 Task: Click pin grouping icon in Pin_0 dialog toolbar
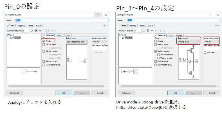[36, 31]
